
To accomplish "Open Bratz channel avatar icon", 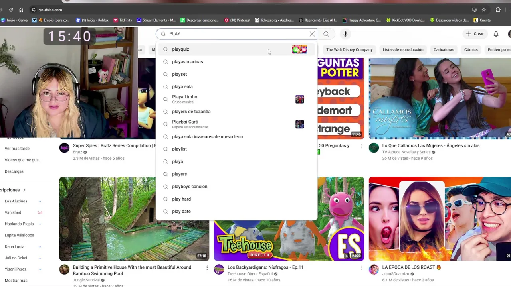I will [64, 148].
